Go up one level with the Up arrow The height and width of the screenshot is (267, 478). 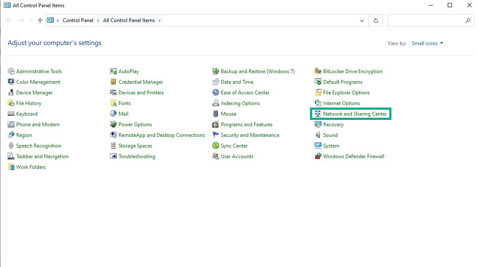point(40,20)
